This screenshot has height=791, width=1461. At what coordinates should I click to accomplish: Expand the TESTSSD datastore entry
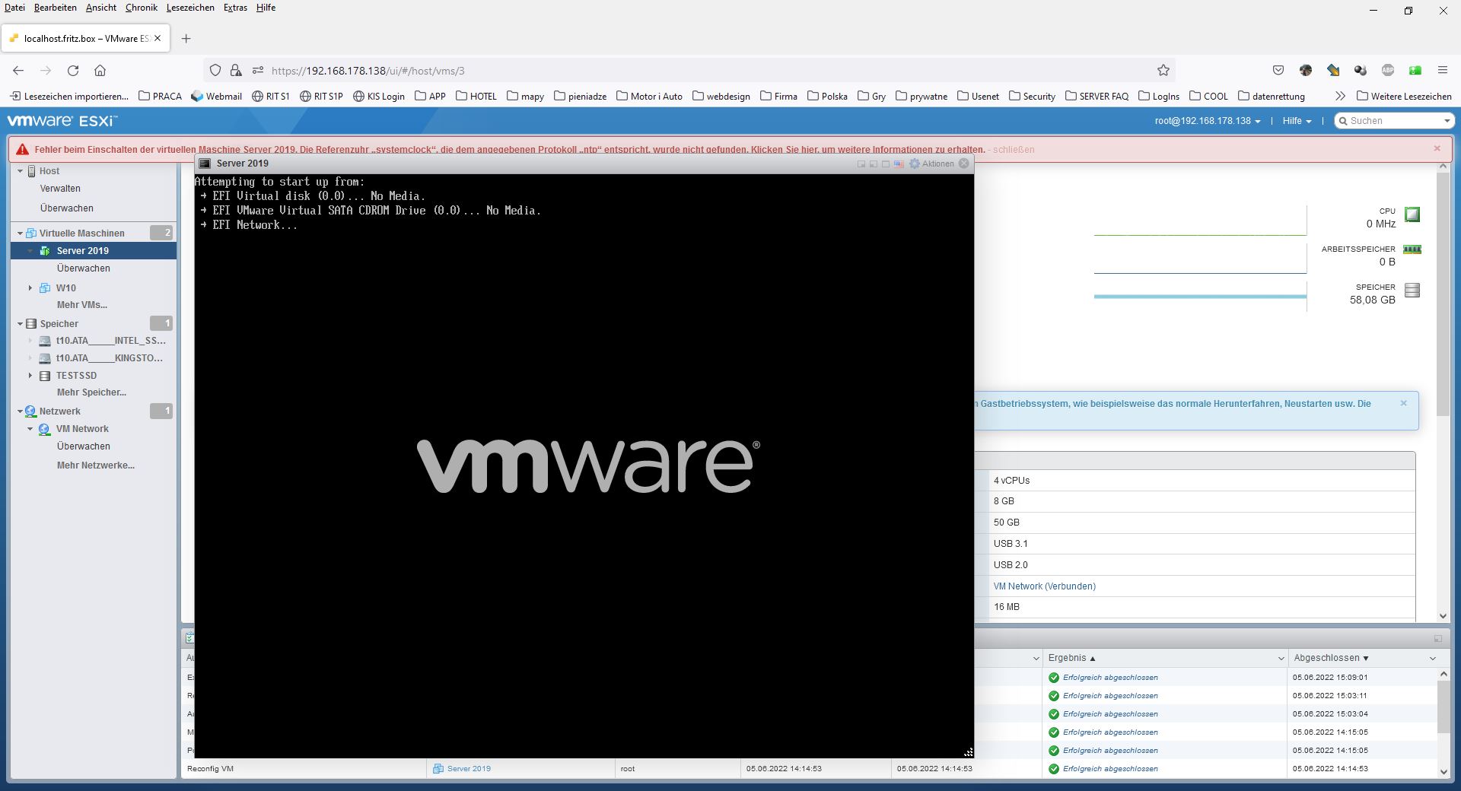(x=30, y=375)
